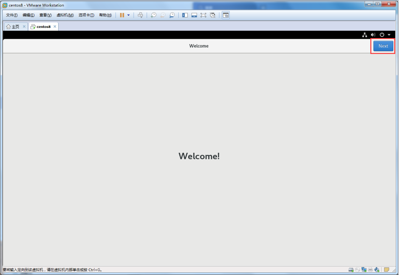Open the 文件(F) menu
Screen dimensions: 399x275
(x=12, y=15)
